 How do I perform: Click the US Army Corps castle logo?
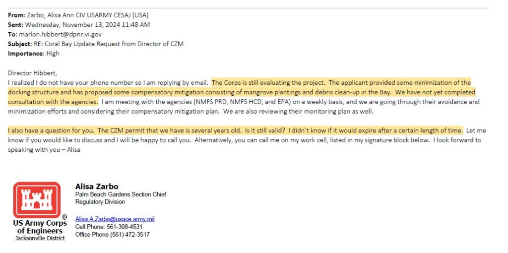(x=37, y=199)
